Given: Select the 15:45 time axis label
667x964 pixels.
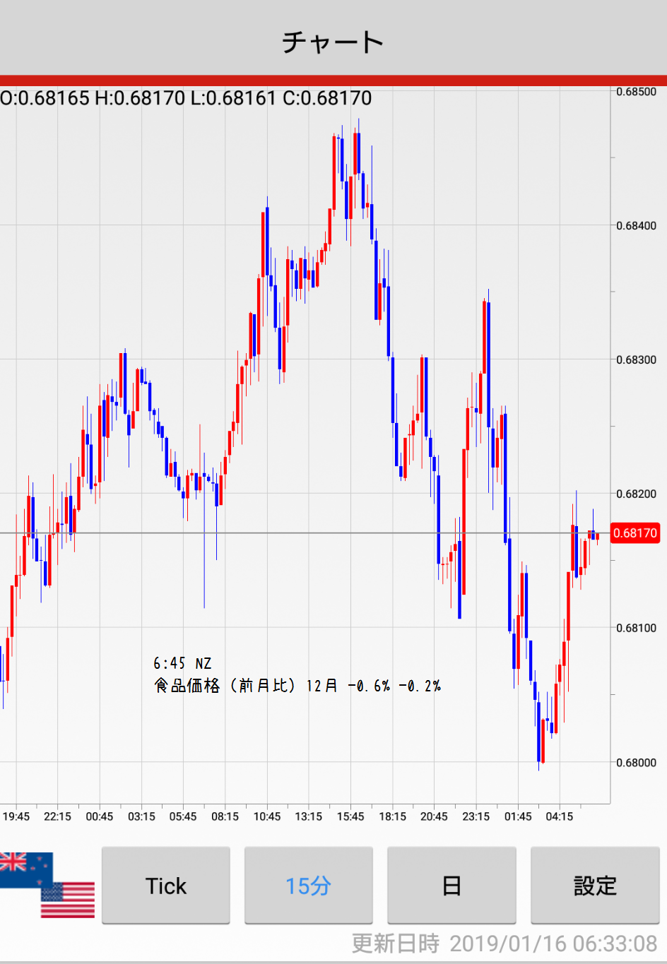Looking at the screenshot, I should (350, 816).
